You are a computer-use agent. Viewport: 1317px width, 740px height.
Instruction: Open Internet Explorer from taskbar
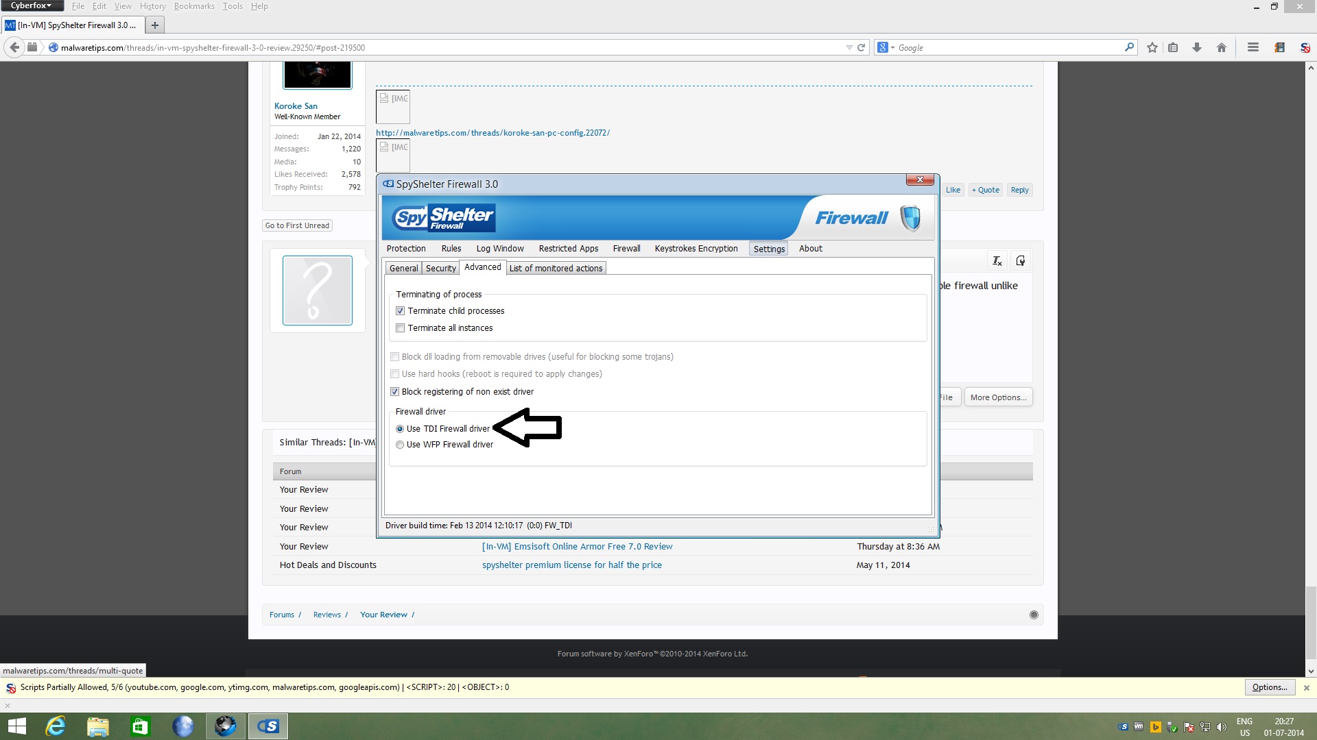[56, 726]
